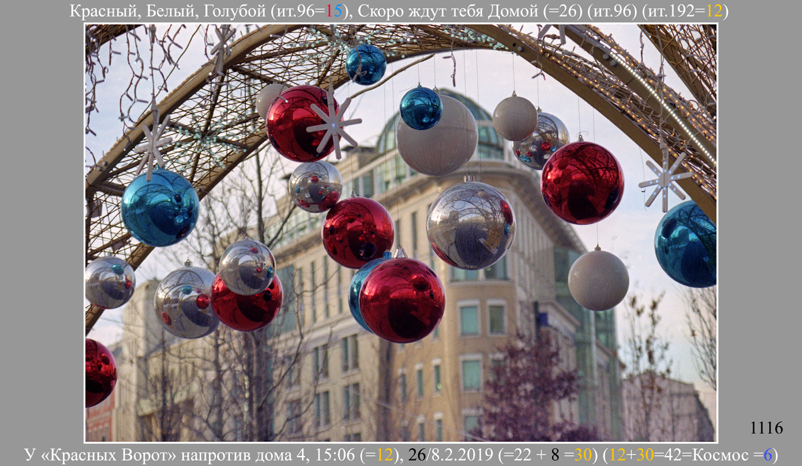Click the blue digit 6 ending the caption
Screen dimensions: 802x466
(x=768, y=455)
